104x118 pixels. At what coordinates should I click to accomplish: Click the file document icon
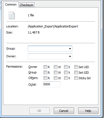[x=12, y=15]
